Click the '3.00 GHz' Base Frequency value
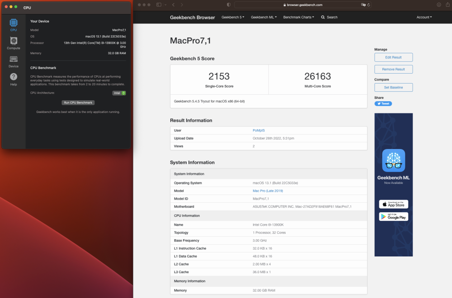452x298 pixels. pyautogui.click(x=260, y=240)
